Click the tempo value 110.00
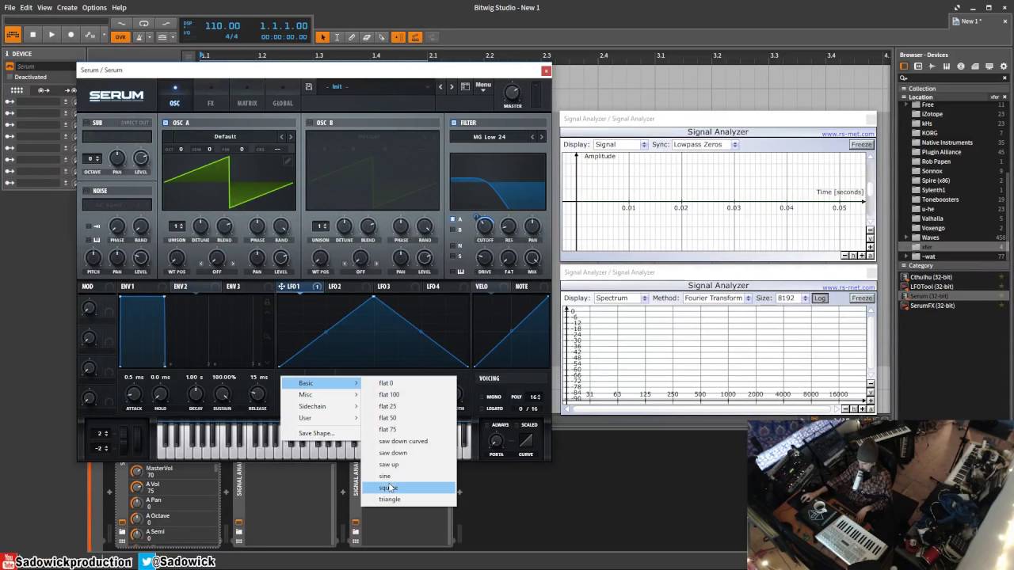 (223, 26)
